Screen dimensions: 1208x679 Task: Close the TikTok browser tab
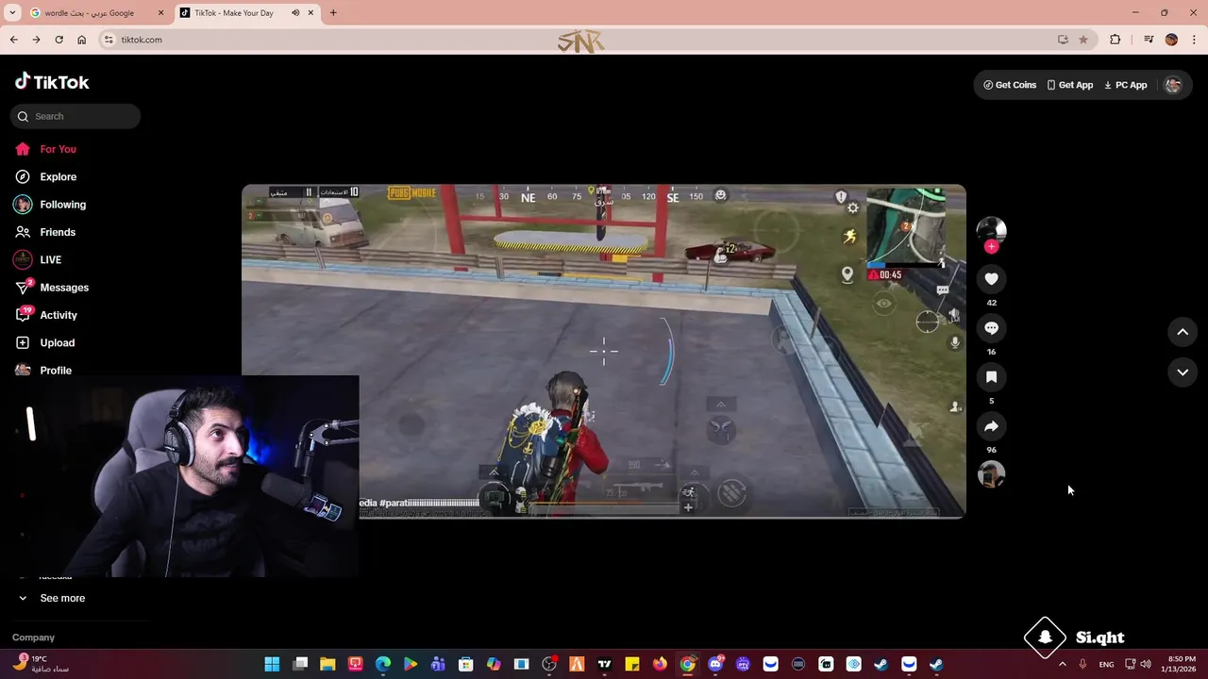(x=310, y=13)
